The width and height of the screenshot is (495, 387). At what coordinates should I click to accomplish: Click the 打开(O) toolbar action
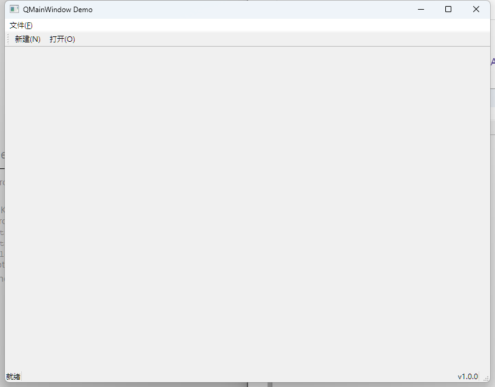(x=62, y=39)
